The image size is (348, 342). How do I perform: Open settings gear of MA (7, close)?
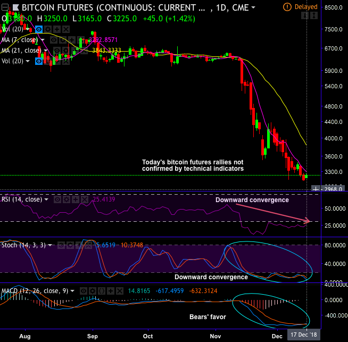click(x=63, y=40)
